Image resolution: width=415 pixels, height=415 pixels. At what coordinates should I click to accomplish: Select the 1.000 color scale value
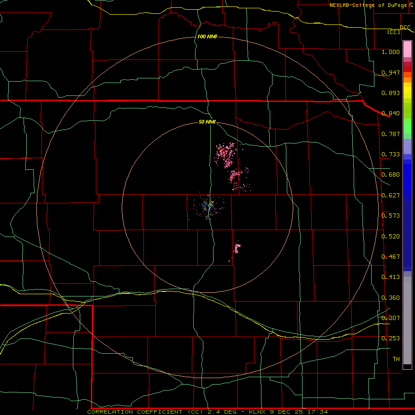click(x=391, y=52)
